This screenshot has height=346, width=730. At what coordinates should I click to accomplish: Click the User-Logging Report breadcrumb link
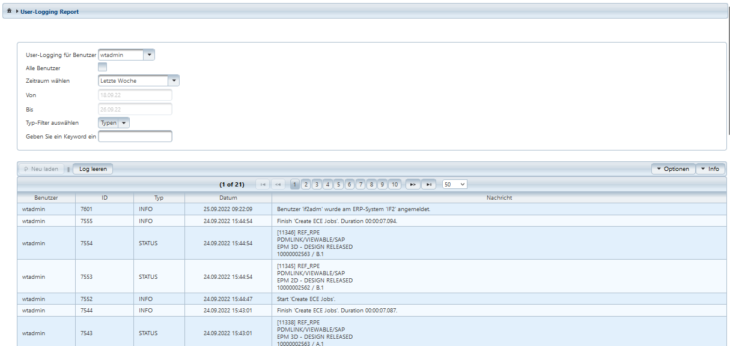49,11
